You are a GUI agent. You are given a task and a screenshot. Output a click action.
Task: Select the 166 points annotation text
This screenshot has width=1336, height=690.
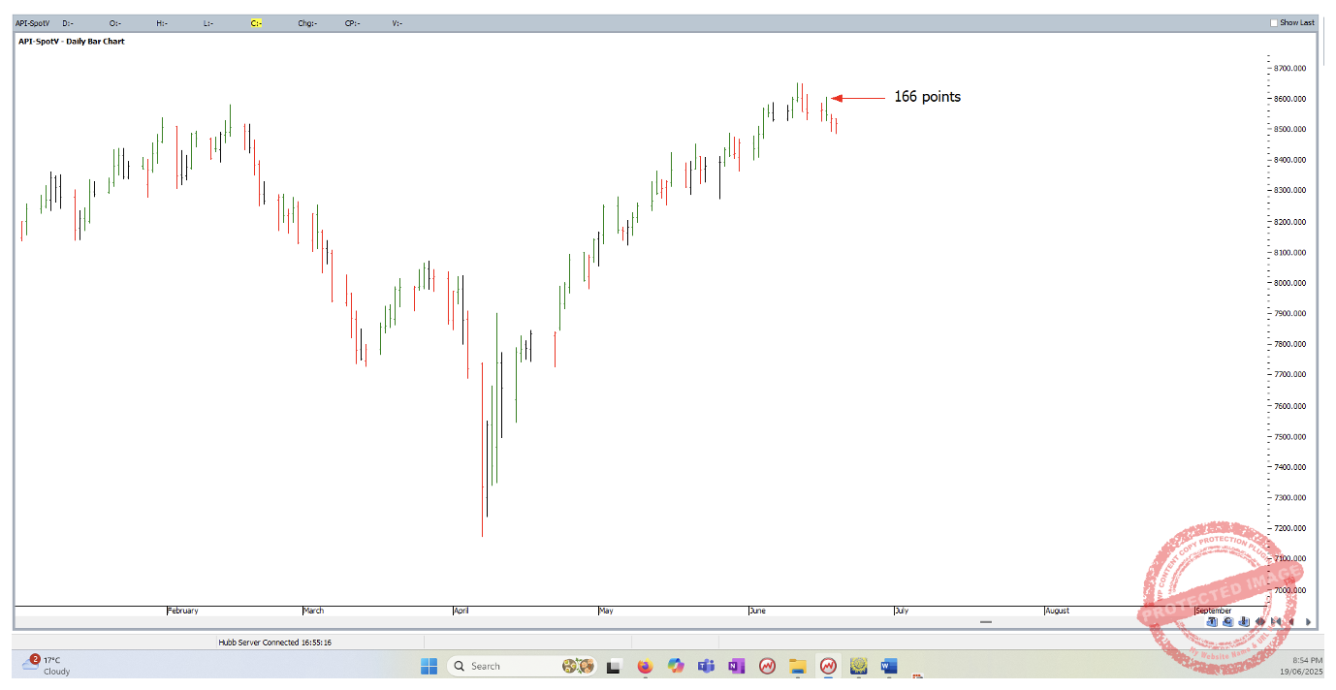927,97
